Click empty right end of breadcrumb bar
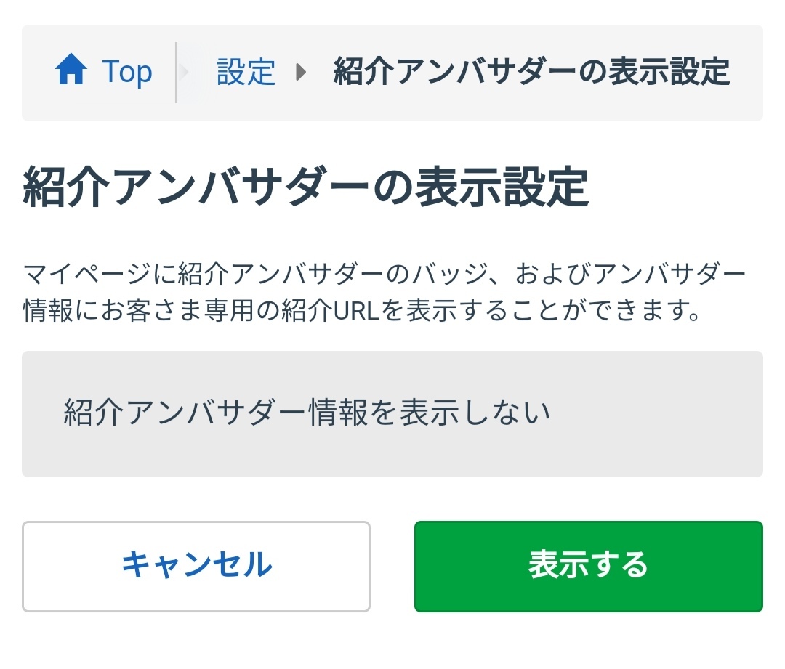 coord(747,72)
